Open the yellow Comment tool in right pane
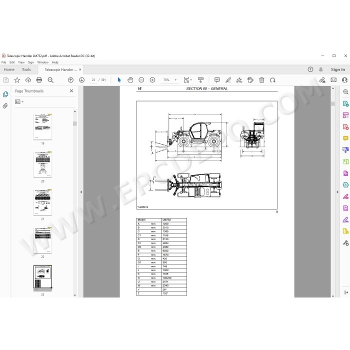 345,138
